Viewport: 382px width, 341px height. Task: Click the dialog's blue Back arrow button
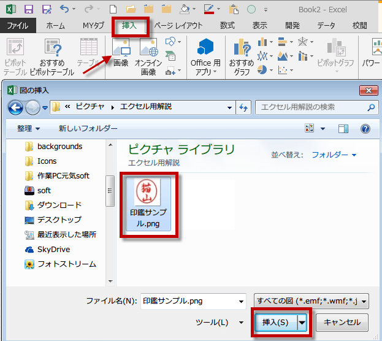(17, 107)
